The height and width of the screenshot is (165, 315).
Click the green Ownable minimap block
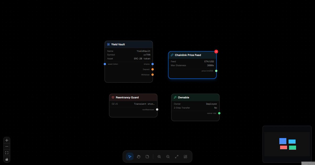click(292, 148)
